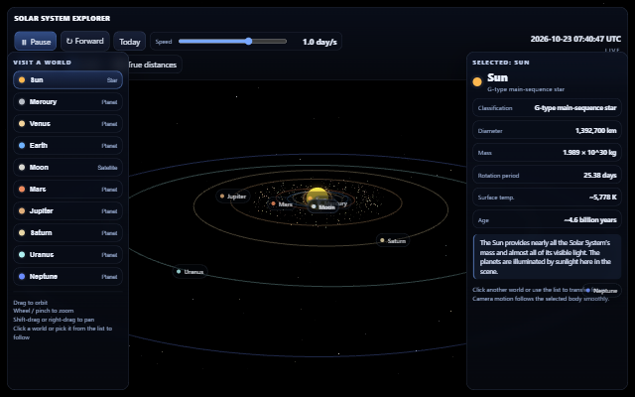The width and height of the screenshot is (635, 397).
Task: Select Earth in the world list
Action: pos(68,146)
